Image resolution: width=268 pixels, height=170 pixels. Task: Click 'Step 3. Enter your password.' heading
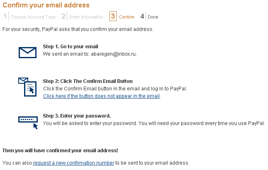[77, 116]
